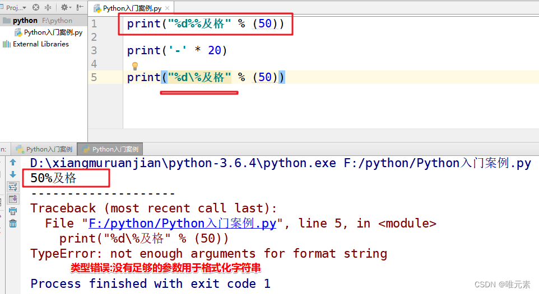Click the collapse all icon in Project toolbar
Image resolution: width=539 pixels, height=294 pixels.
pos(48,7)
